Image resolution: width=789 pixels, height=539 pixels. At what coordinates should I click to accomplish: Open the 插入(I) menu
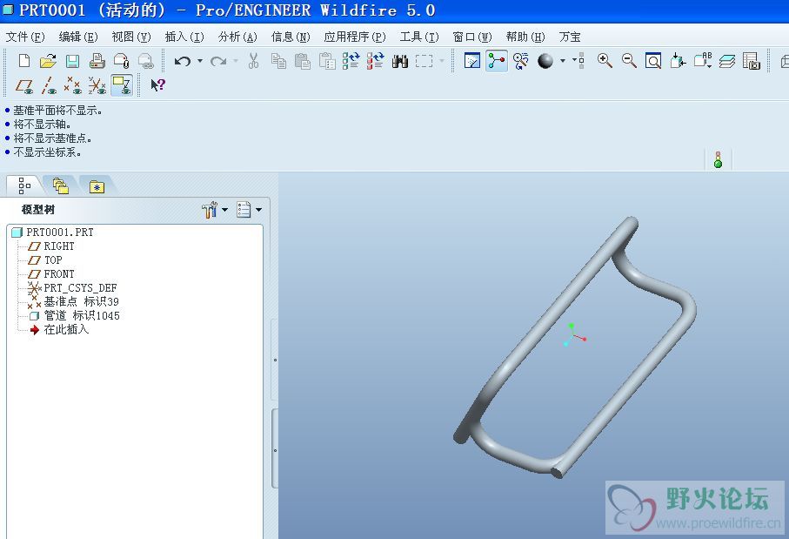pos(184,37)
